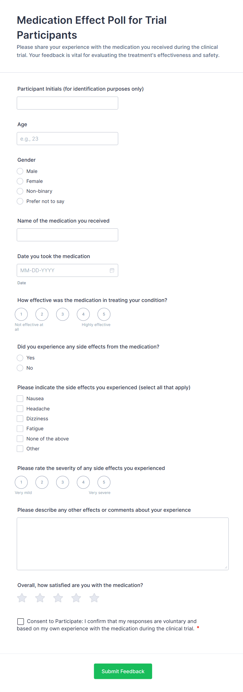
Task: Pick the fourth satisfaction star
Action: [x=76, y=598]
